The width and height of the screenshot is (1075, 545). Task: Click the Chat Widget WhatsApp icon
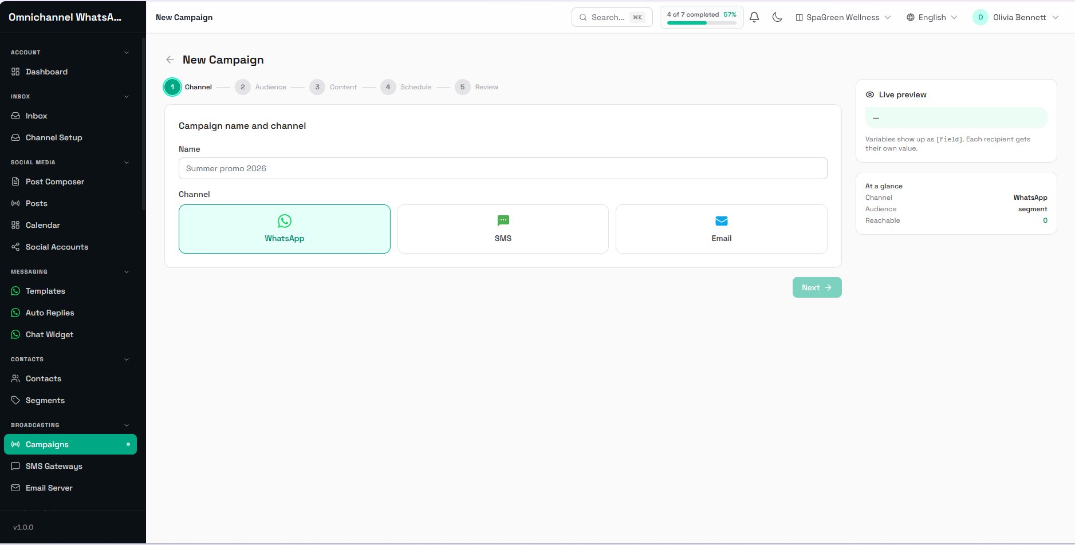point(15,334)
